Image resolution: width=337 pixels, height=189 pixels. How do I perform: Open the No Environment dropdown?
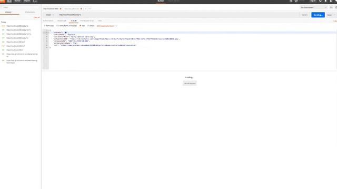313,7
